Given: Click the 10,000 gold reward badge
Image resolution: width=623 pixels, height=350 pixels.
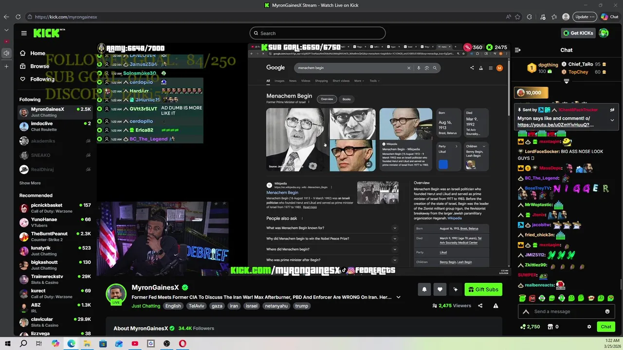Looking at the screenshot, I should click(531, 93).
